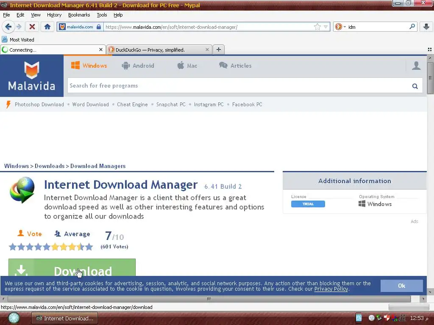This screenshot has height=325, width=434.
Task: Click the Internet Download Manager app icon
Action: [22, 190]
